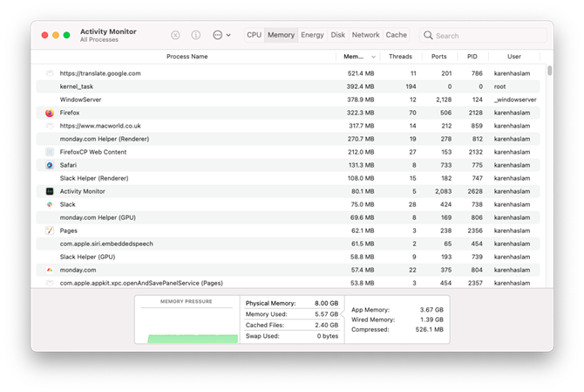Sort processes by Threads column
584x392 pixels.
400,57
